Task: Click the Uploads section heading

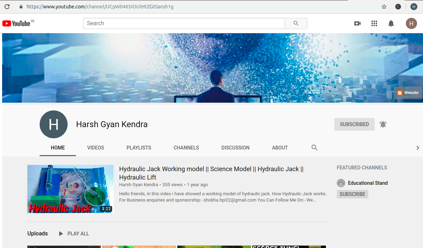Action: pyautogui.click(x=37, y=234)
